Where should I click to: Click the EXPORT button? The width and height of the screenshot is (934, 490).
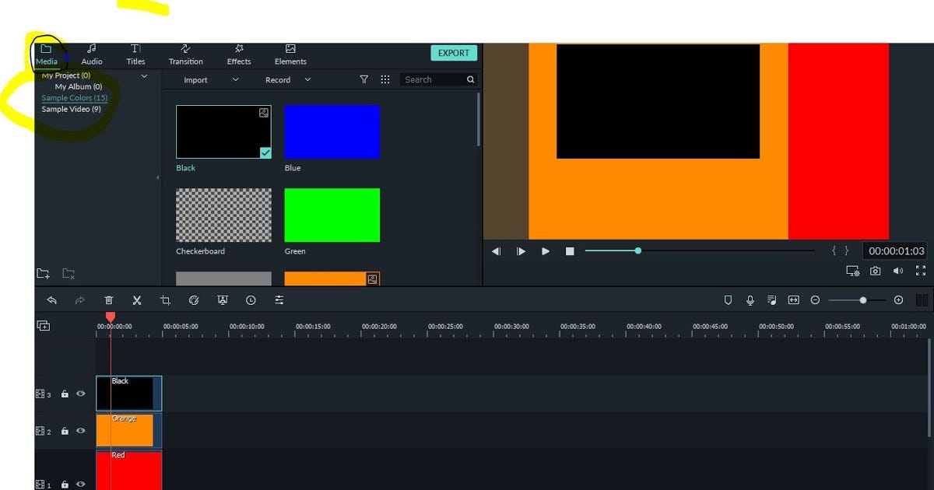click(x=454, y=53)
